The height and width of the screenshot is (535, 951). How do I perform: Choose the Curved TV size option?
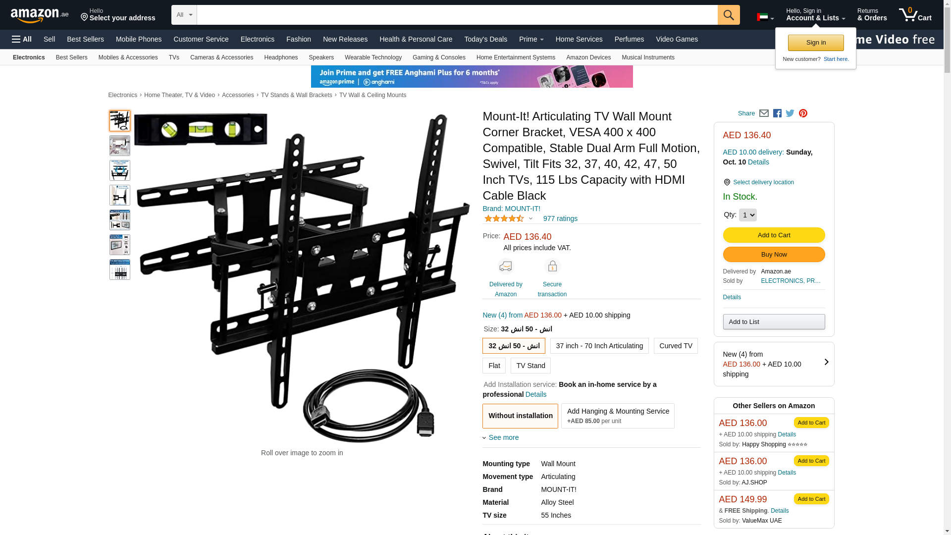tap(676, 346)
